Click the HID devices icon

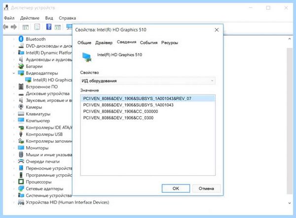pos(21,202)
